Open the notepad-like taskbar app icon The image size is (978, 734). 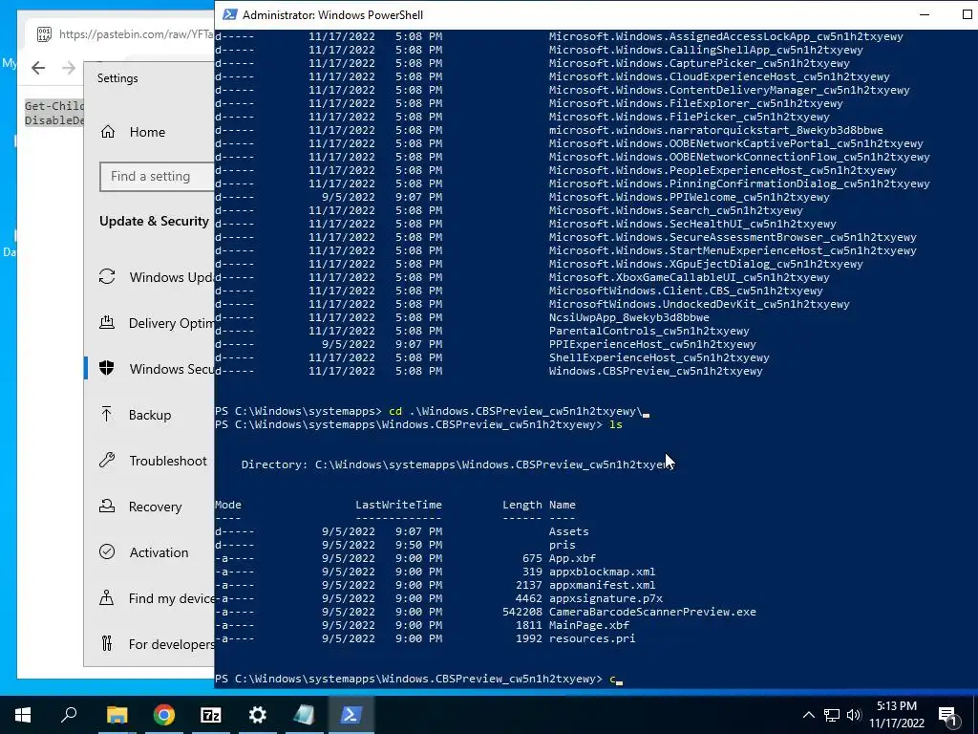click(x=304, y=715)
